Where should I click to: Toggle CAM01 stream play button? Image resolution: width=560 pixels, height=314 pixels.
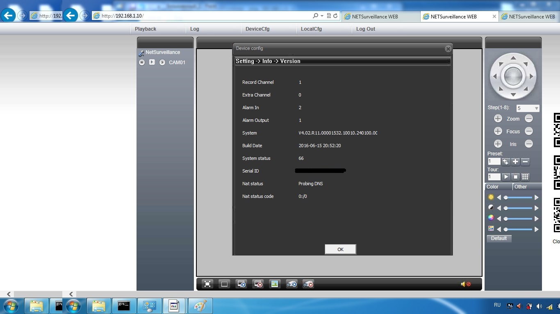[152, 63]
